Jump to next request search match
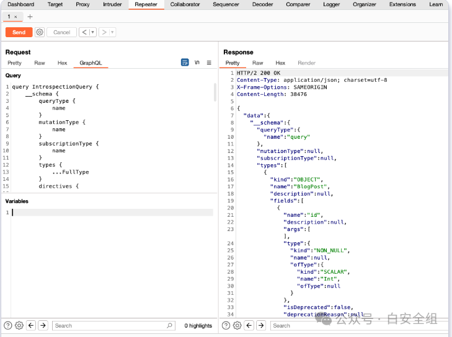 [43, 325]
